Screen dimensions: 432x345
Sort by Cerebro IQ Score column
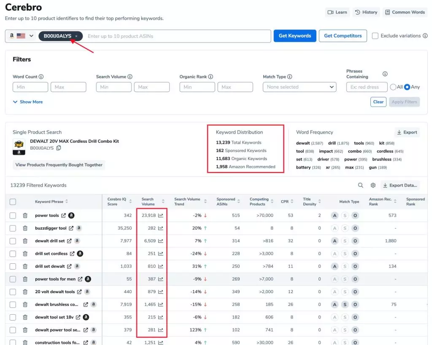[x=117, y=202]
